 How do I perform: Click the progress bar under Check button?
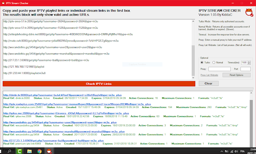pos(128,88)
